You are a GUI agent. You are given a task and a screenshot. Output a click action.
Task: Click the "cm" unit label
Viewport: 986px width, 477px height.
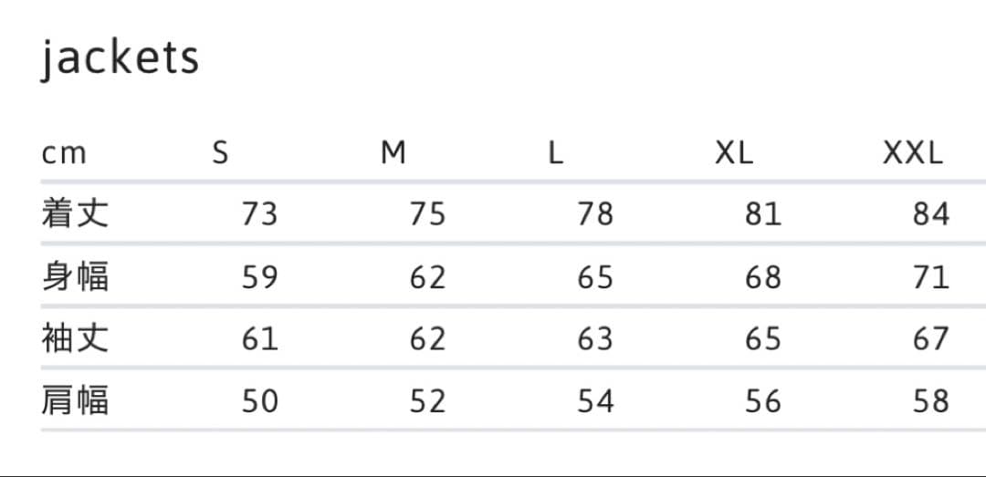pos(64,153)
